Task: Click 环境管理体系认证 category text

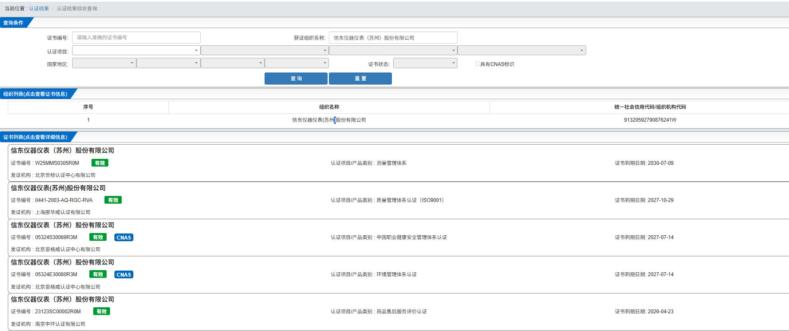Action: click(x=397, y=274)
